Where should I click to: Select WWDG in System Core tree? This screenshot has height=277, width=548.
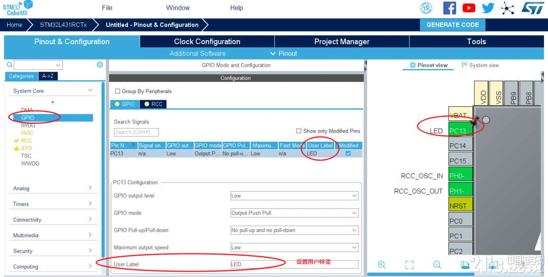coord(30,163)
